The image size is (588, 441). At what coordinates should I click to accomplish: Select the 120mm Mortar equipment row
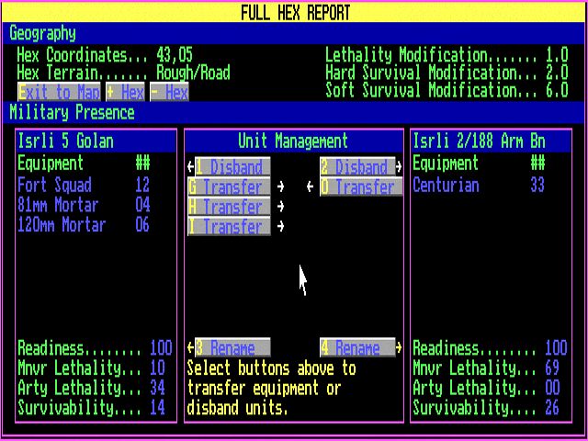(83, 225)
